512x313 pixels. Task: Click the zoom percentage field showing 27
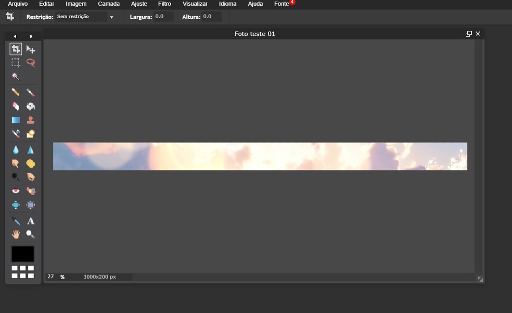click(x=50, y=277)
